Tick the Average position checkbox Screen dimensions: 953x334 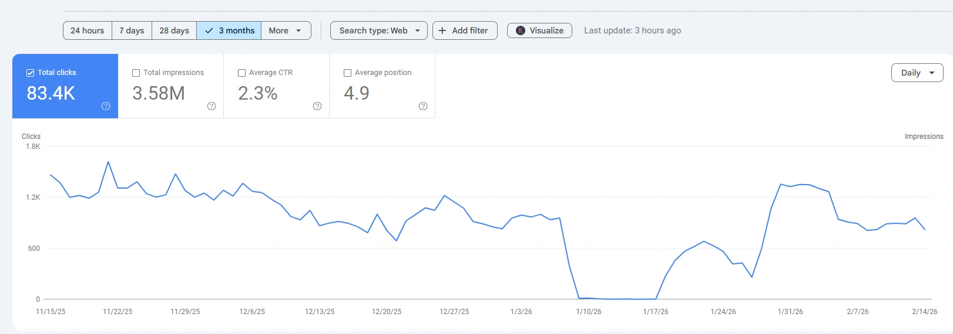(x=348, y=73)
